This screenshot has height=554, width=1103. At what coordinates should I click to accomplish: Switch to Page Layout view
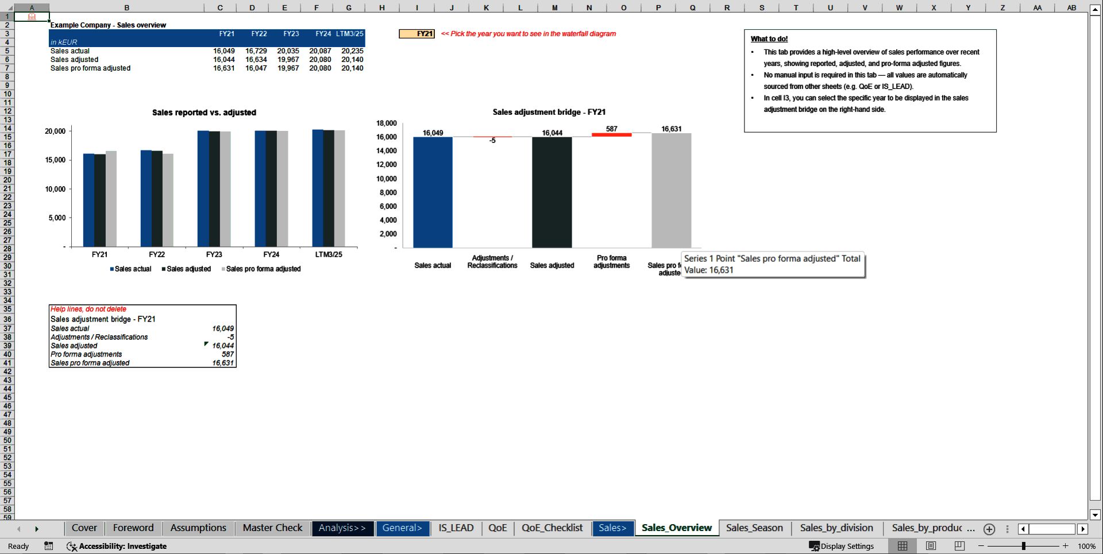931,546
